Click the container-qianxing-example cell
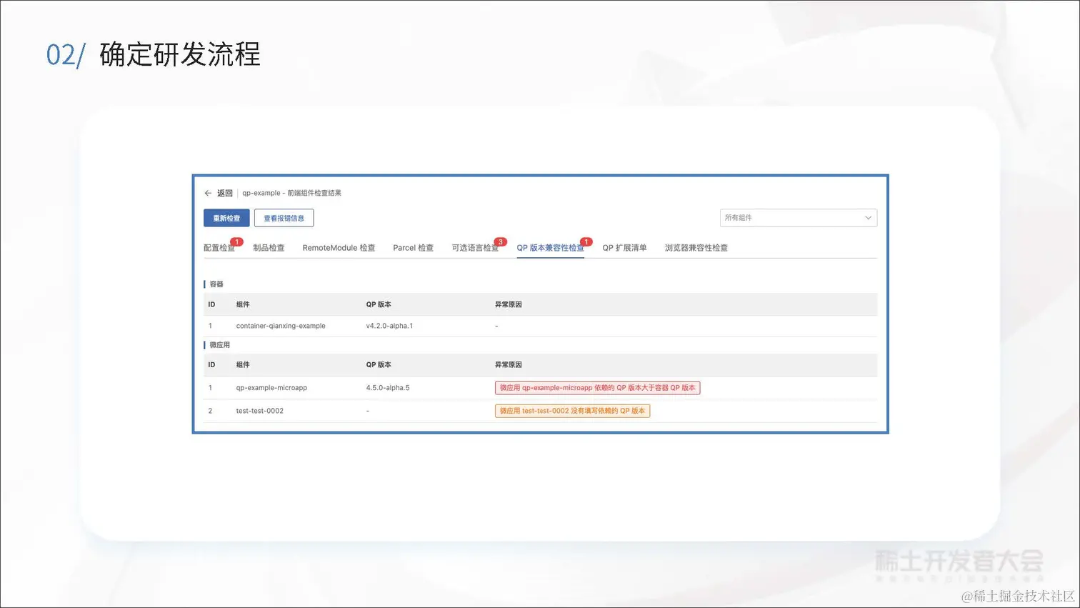Image resolution: width=1080 pixels, height=608 pixels. pos(281,326)
